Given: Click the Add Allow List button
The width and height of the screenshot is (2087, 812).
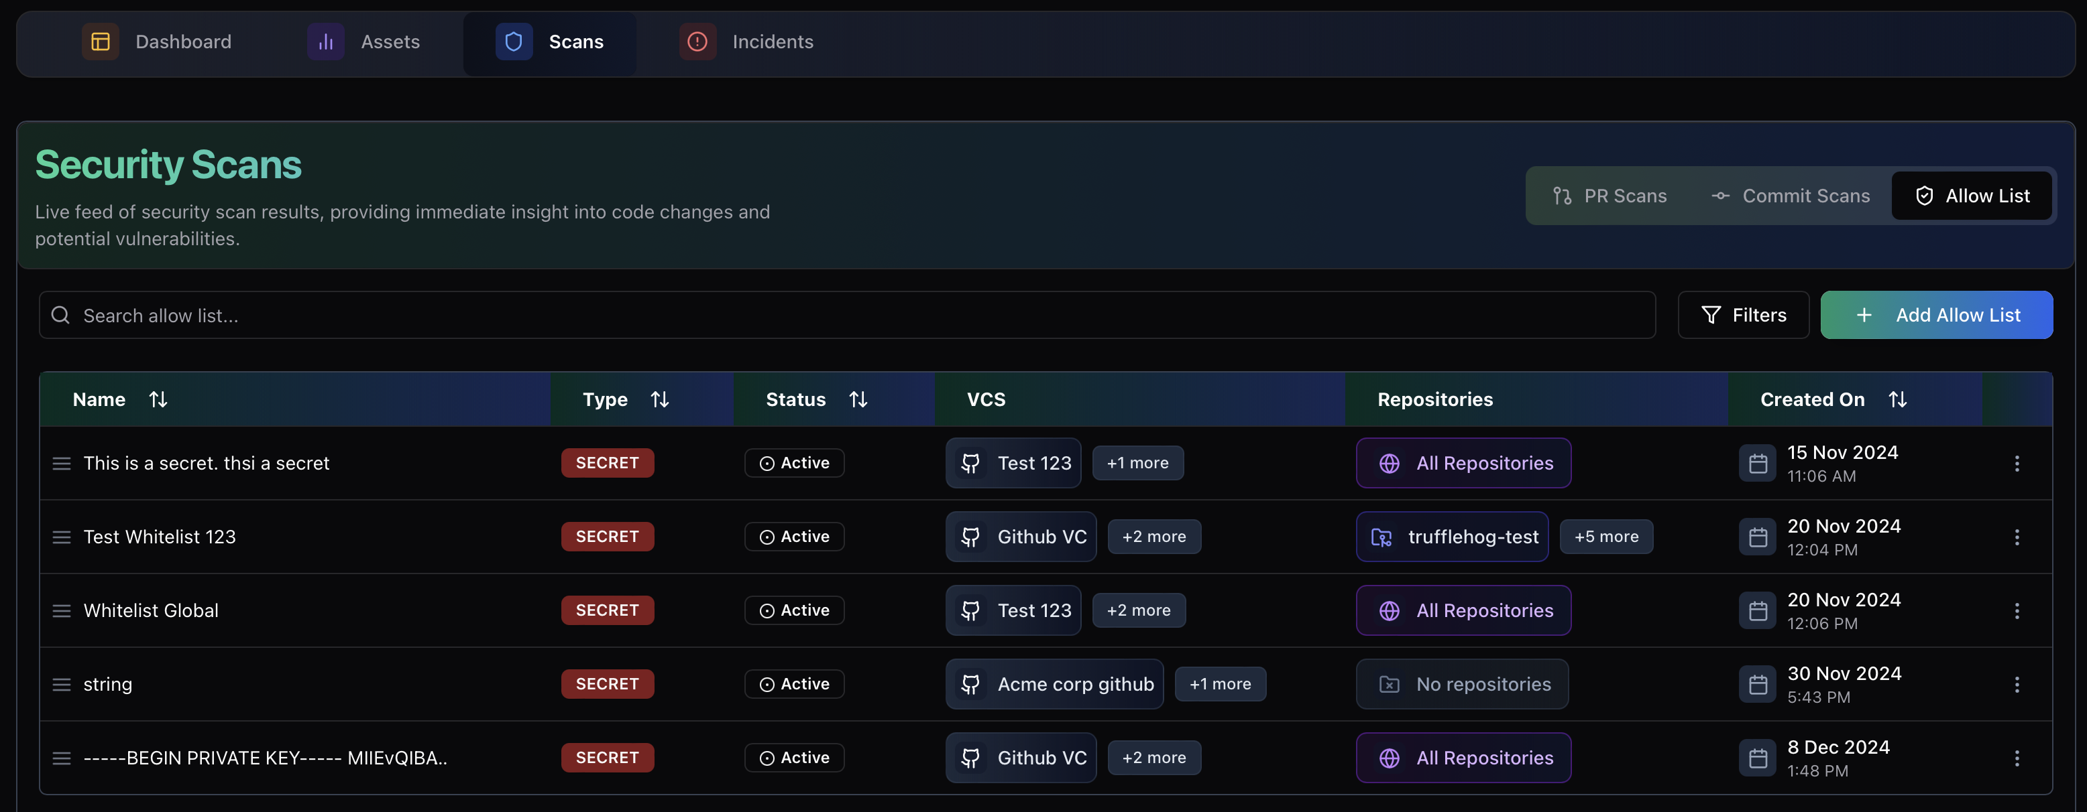Looking at the screenshot, I should pyautogui.click(x=1936, y=315).
